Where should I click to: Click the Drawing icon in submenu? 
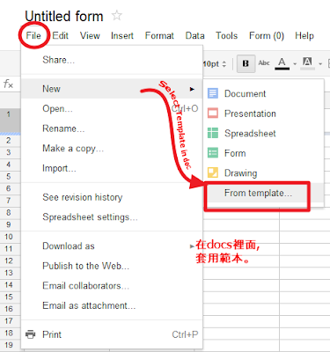[x=213, y=172]
